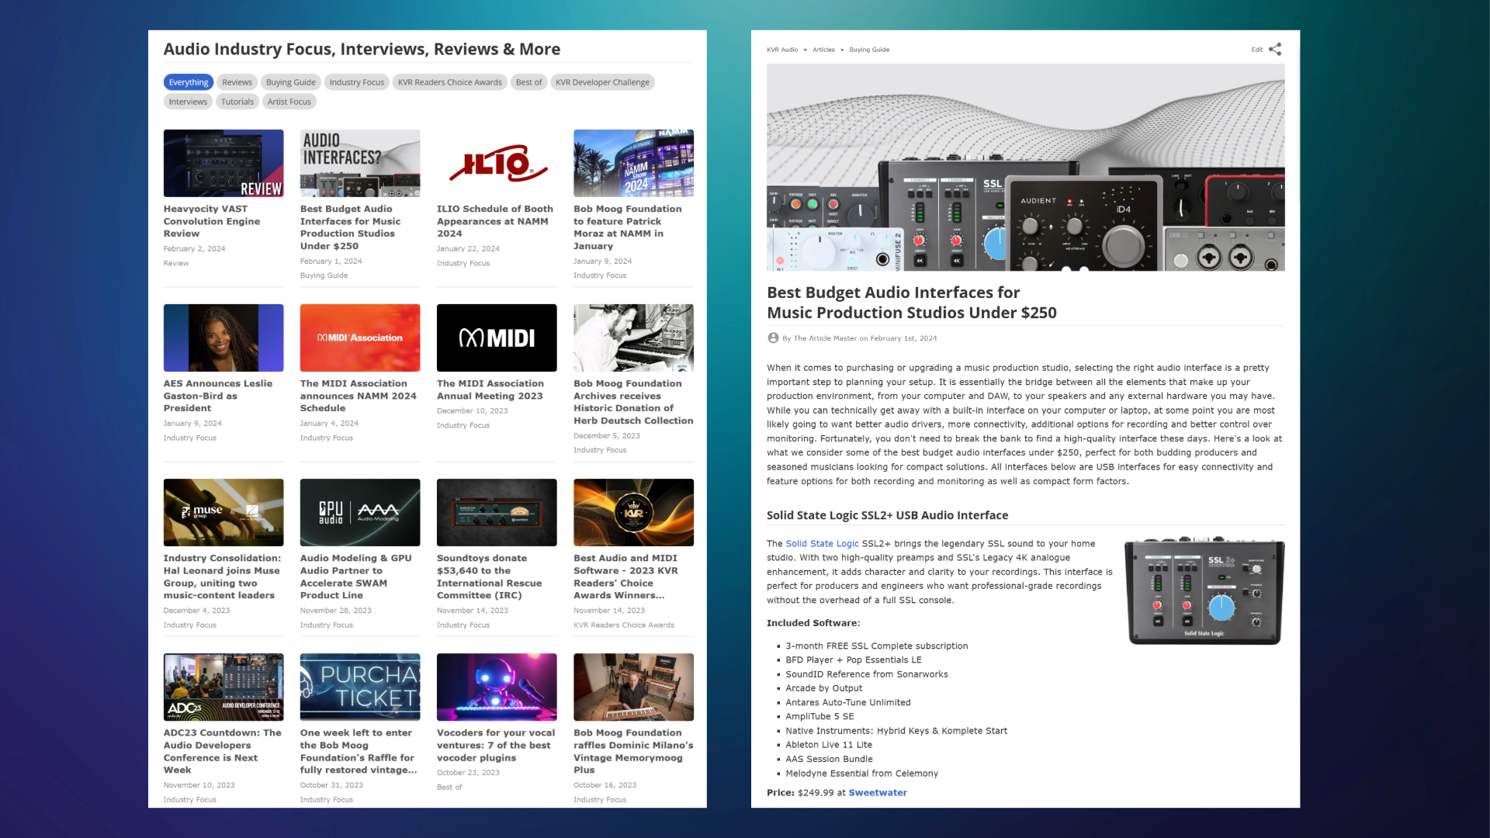Select the Everything filter pill
The height and width of the screenshot is (838, 1490).
189,82
